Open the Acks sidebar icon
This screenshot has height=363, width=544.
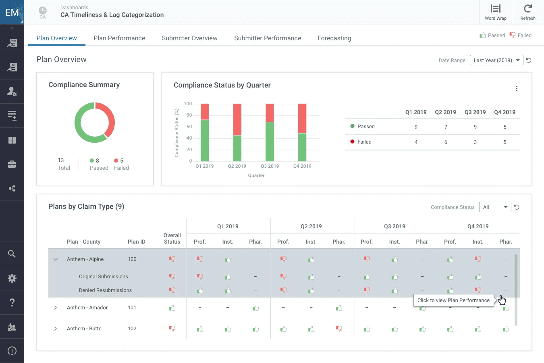12,43
